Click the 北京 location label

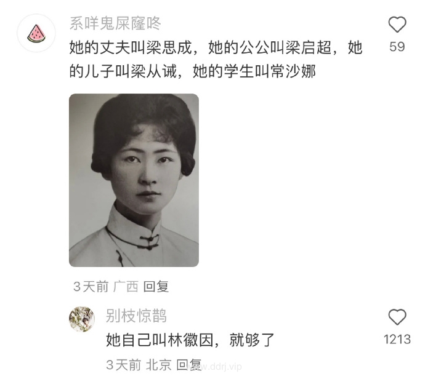[159, 365]
